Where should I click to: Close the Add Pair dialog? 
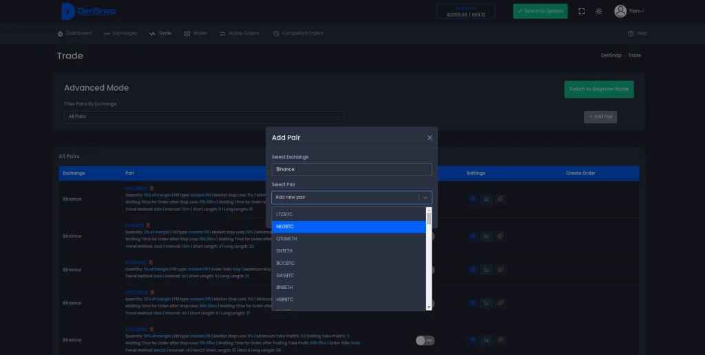[x=430, y=138]
